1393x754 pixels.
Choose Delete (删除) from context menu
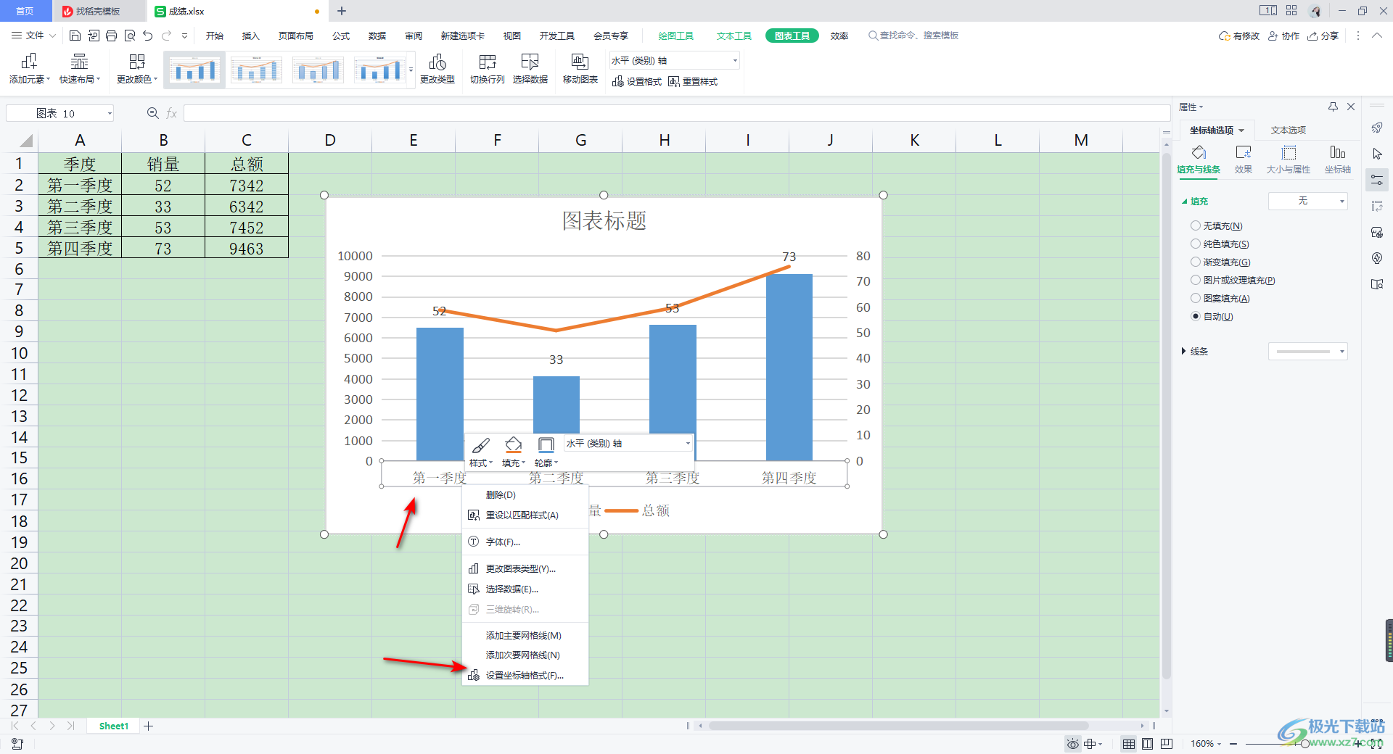pos(525,495)
